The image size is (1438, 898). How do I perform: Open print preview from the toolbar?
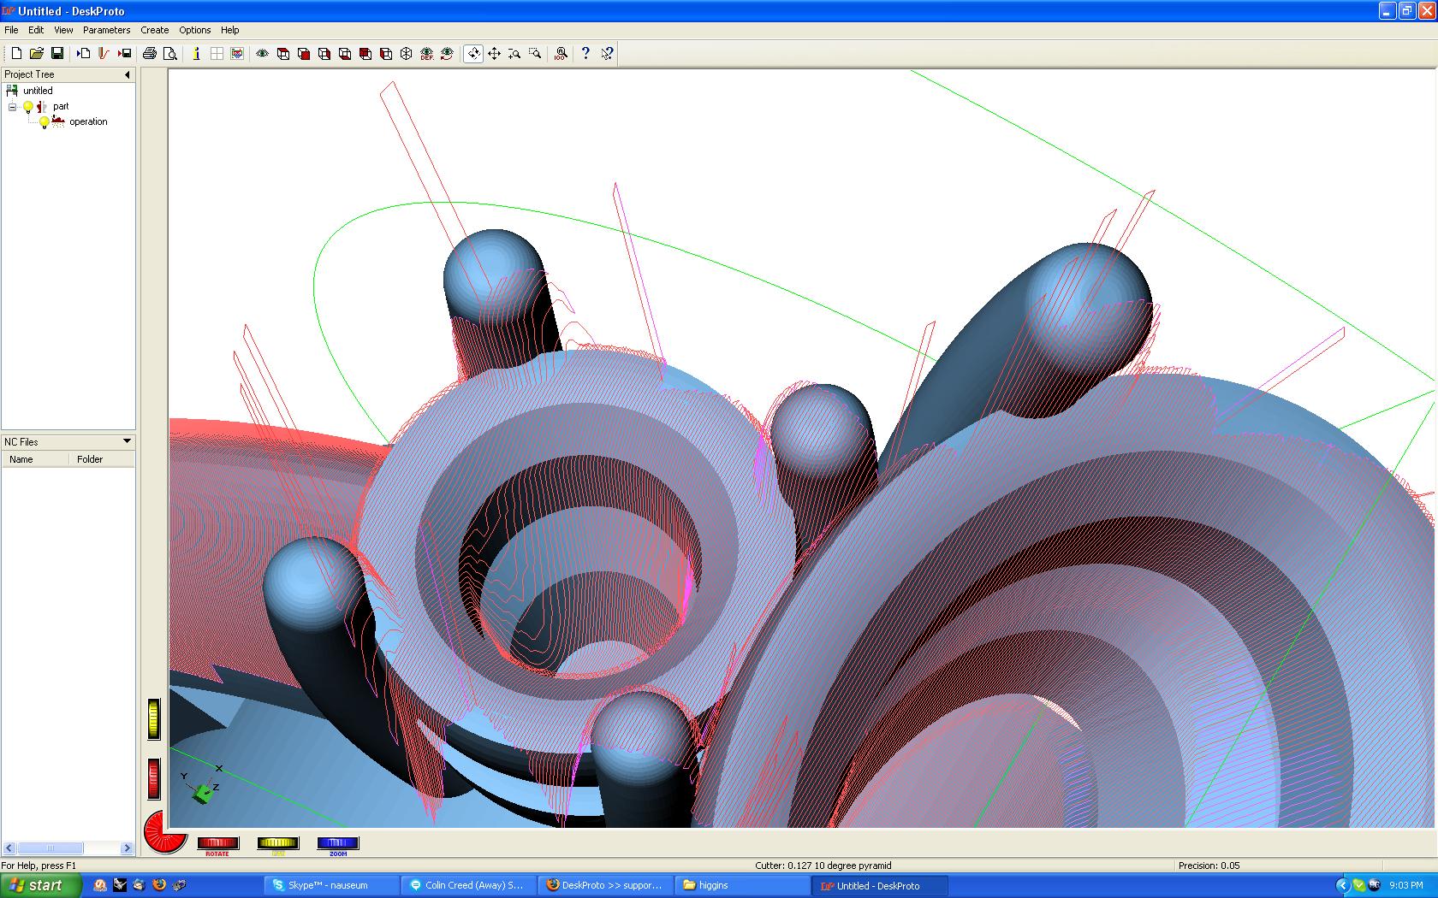170,53
